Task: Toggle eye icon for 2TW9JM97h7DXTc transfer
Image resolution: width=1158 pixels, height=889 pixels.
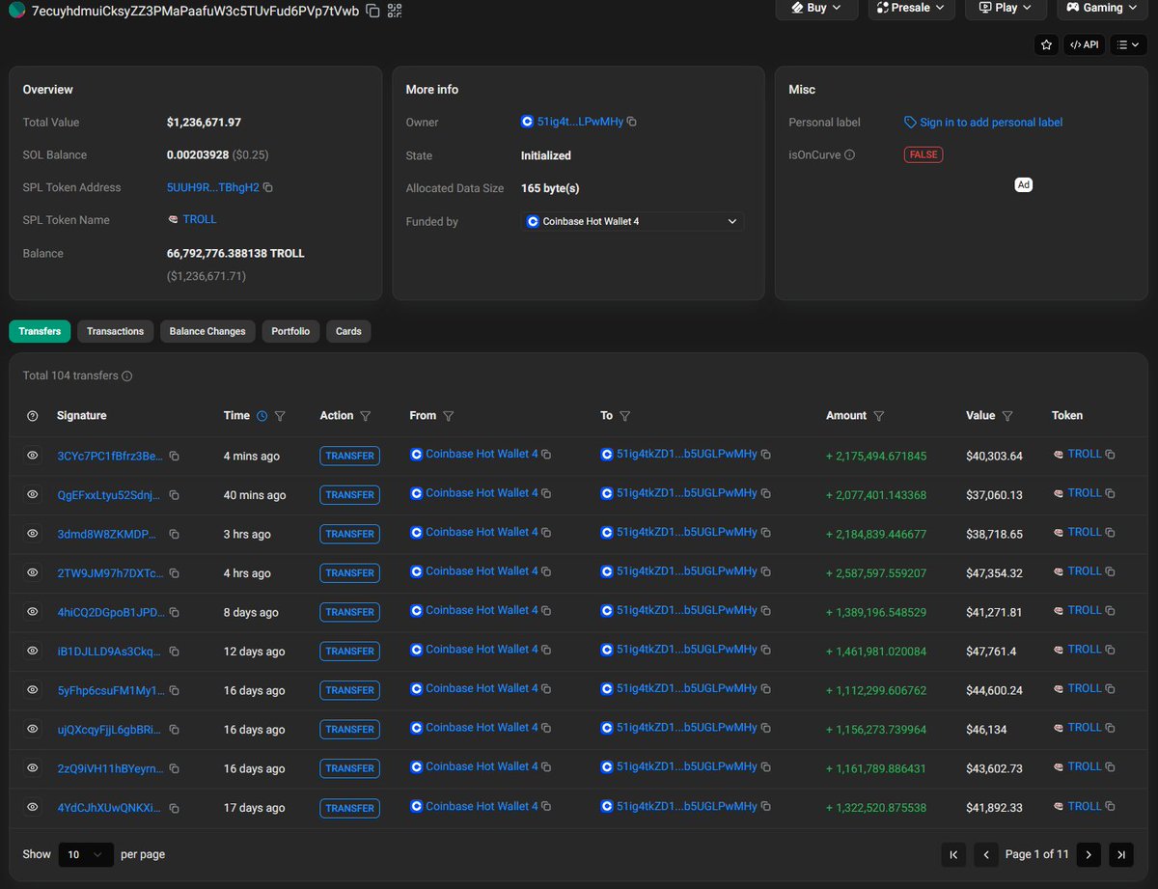Action: (33, 572)
